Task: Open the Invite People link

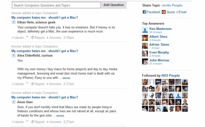Action: pos(172,5)
